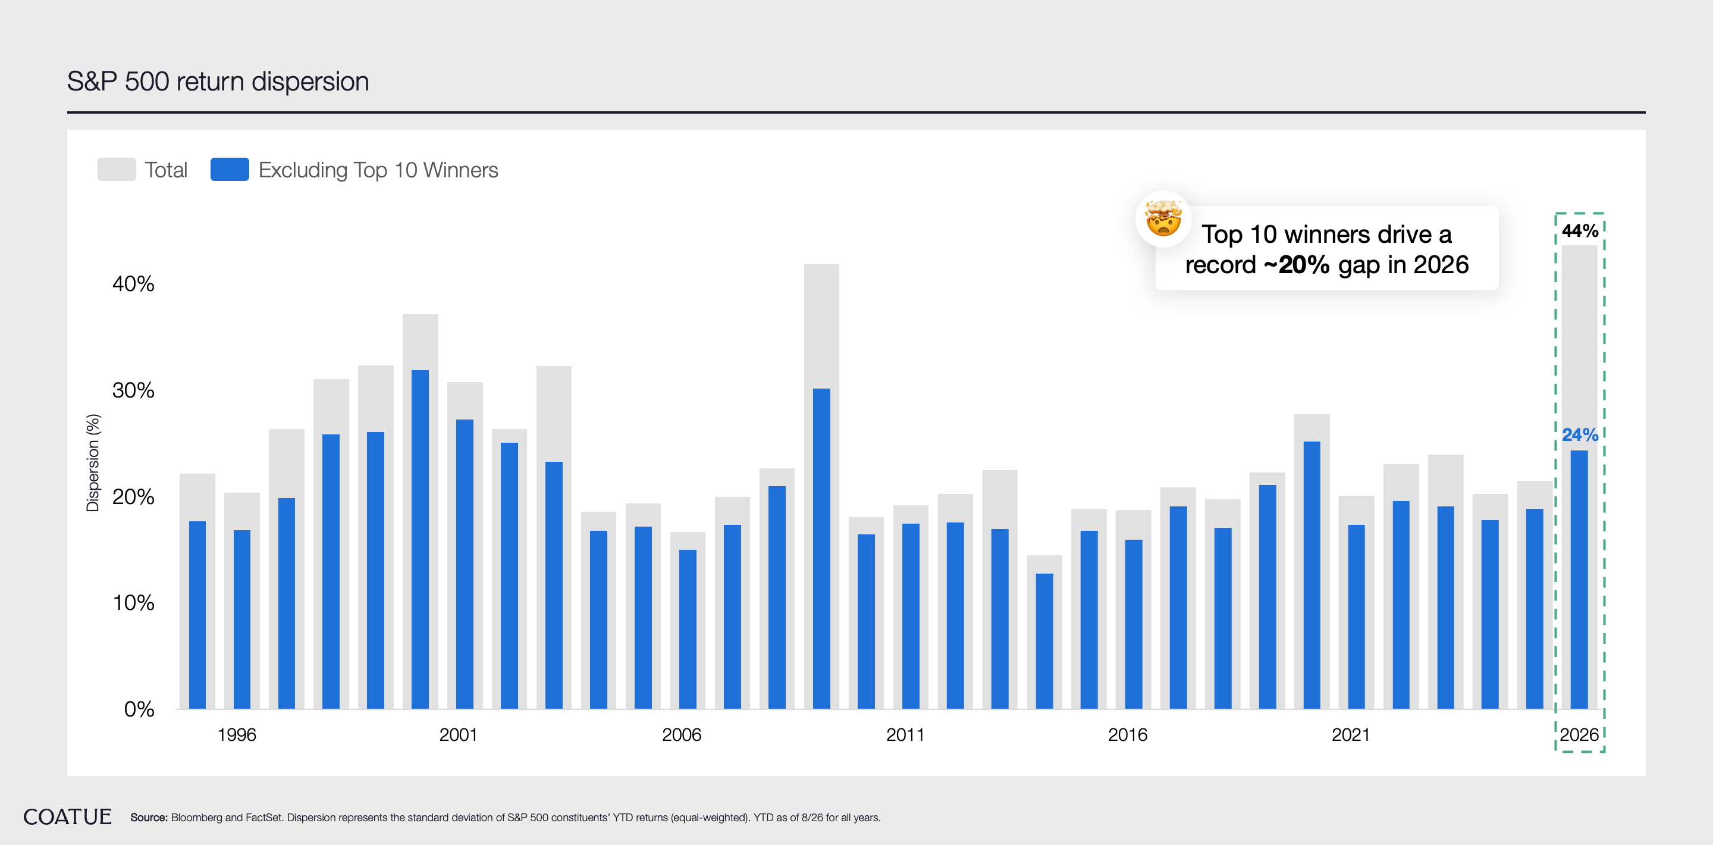
Task: Click the blue '24%' value label
Action: click(x=1580, y=434)
